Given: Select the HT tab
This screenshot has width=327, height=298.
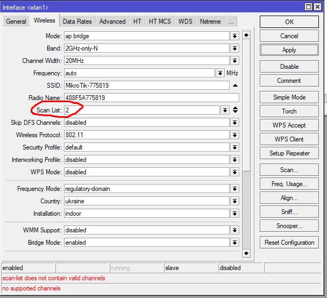Looking at the screenshot, I should tap(137, 22).
